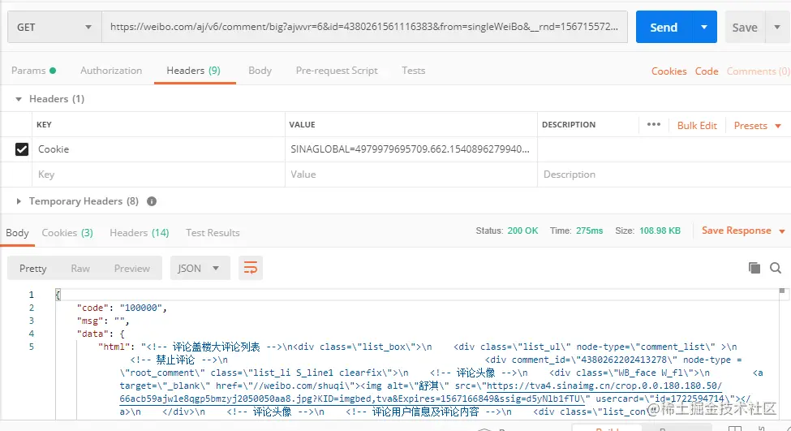Open the Test Results tab
791x431 pixels.
click(x=213, y=233)
